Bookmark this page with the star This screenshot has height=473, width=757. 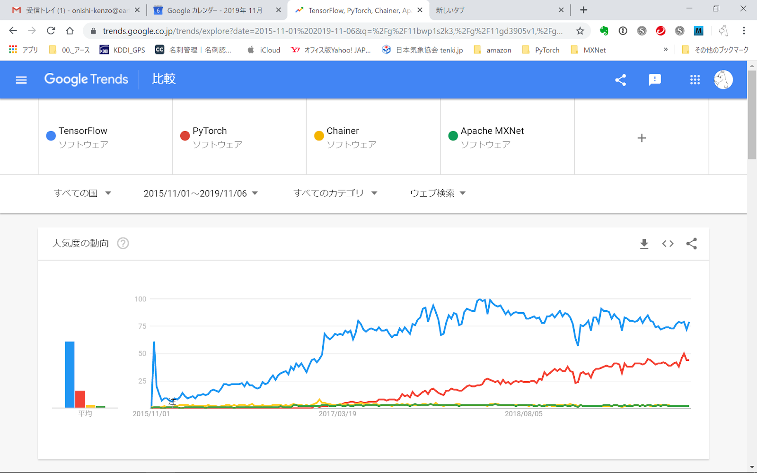[x=580, y=31]
